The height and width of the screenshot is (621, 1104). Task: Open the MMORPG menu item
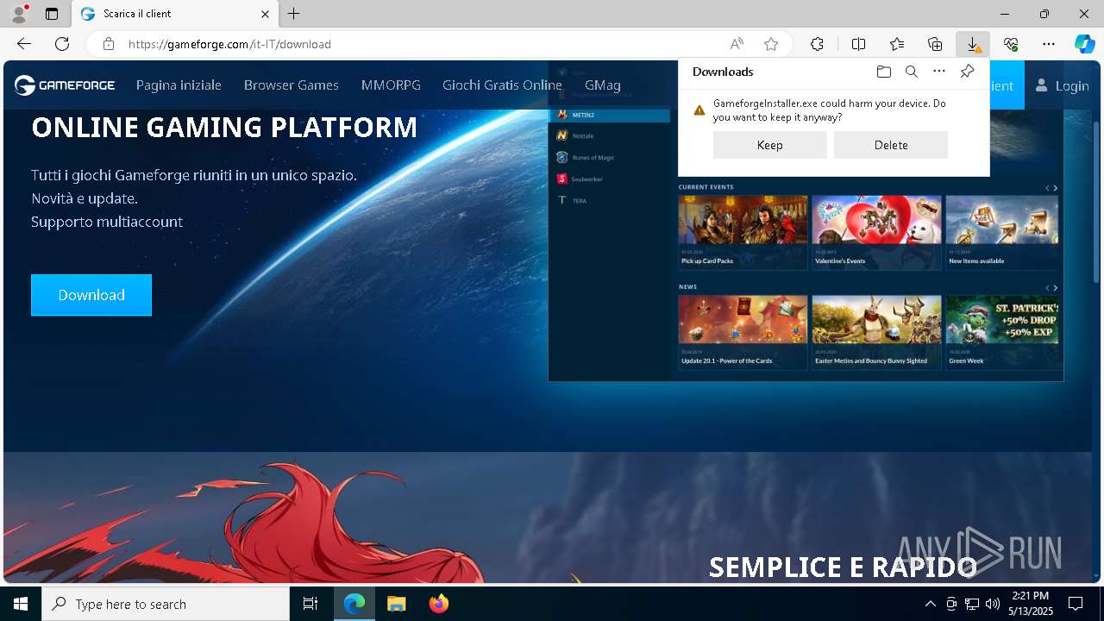click(x=391, y=85)
